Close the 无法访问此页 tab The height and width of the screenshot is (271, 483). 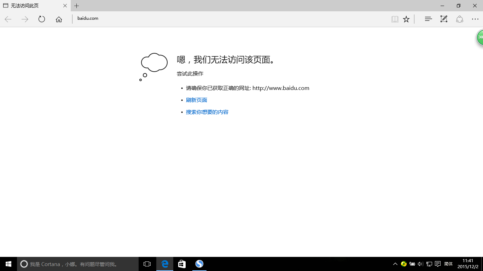point(65,6)
